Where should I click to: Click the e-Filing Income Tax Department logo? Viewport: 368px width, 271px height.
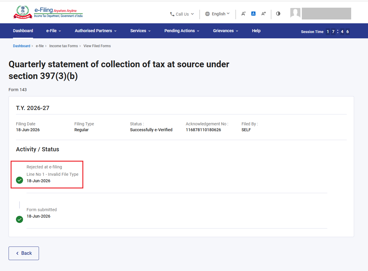(x=48, y=12)
